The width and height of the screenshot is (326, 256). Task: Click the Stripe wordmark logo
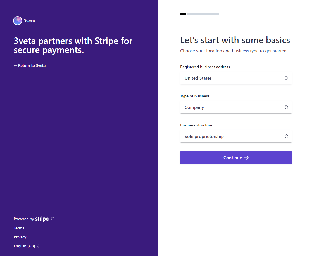tap(42, 219)
